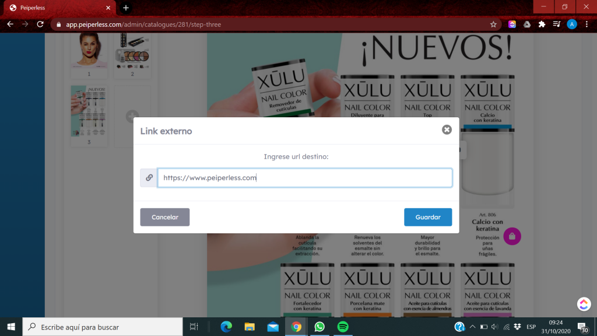Open the ClickUp extension in the toolbar
This screenshot has width=597, height=336.
tap(512, 24)
